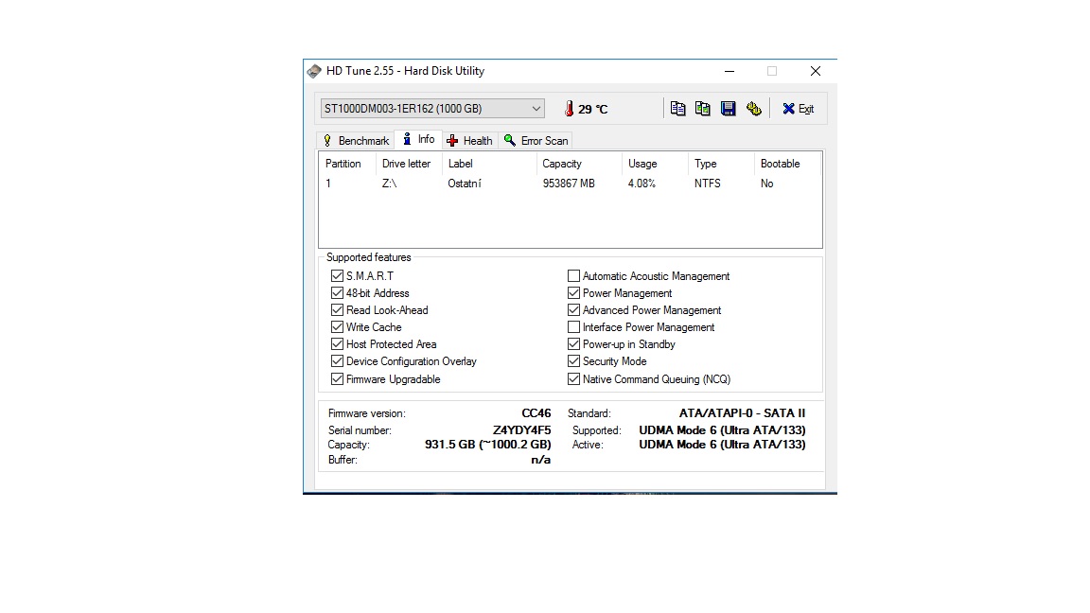Toggle the Native Command Queuing (NCQ) checkbox
This screenshot has height=613, width=1090.
pos(573,379)
